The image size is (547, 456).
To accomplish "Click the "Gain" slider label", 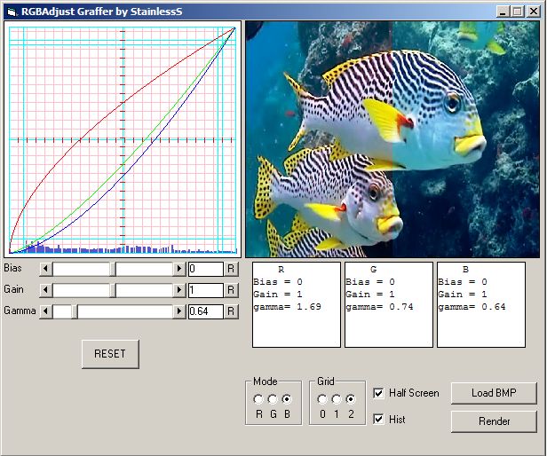I will (x=14, y=289).
